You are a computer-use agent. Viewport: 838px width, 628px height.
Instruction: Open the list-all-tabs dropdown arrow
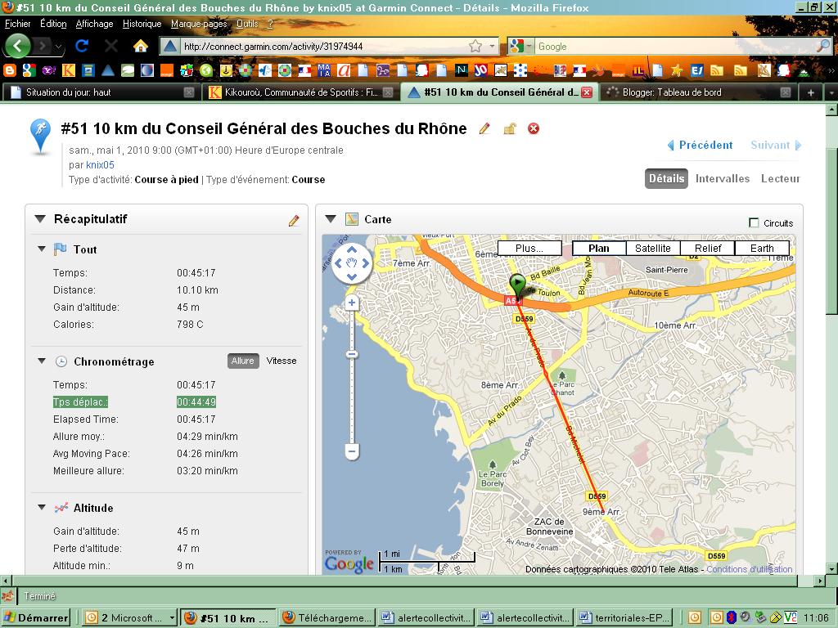pos(831,92)
